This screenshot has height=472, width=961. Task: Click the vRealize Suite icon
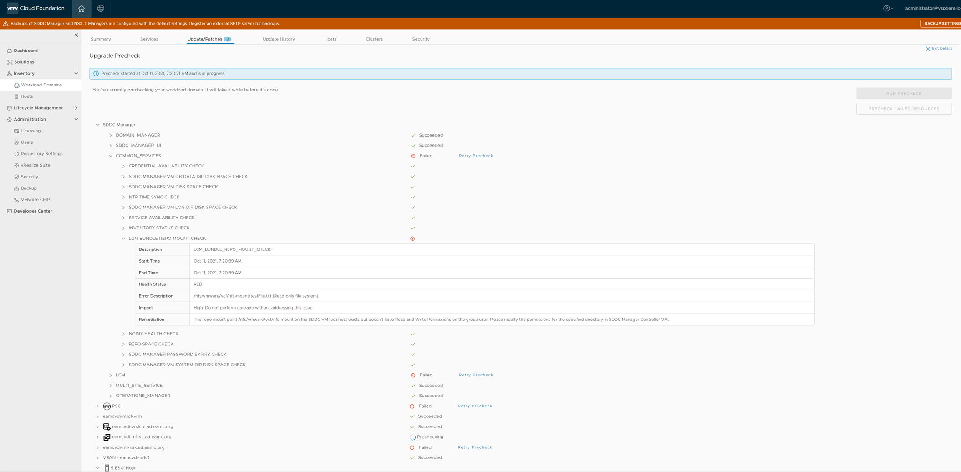pyautogui.click(x=17, y=165)
